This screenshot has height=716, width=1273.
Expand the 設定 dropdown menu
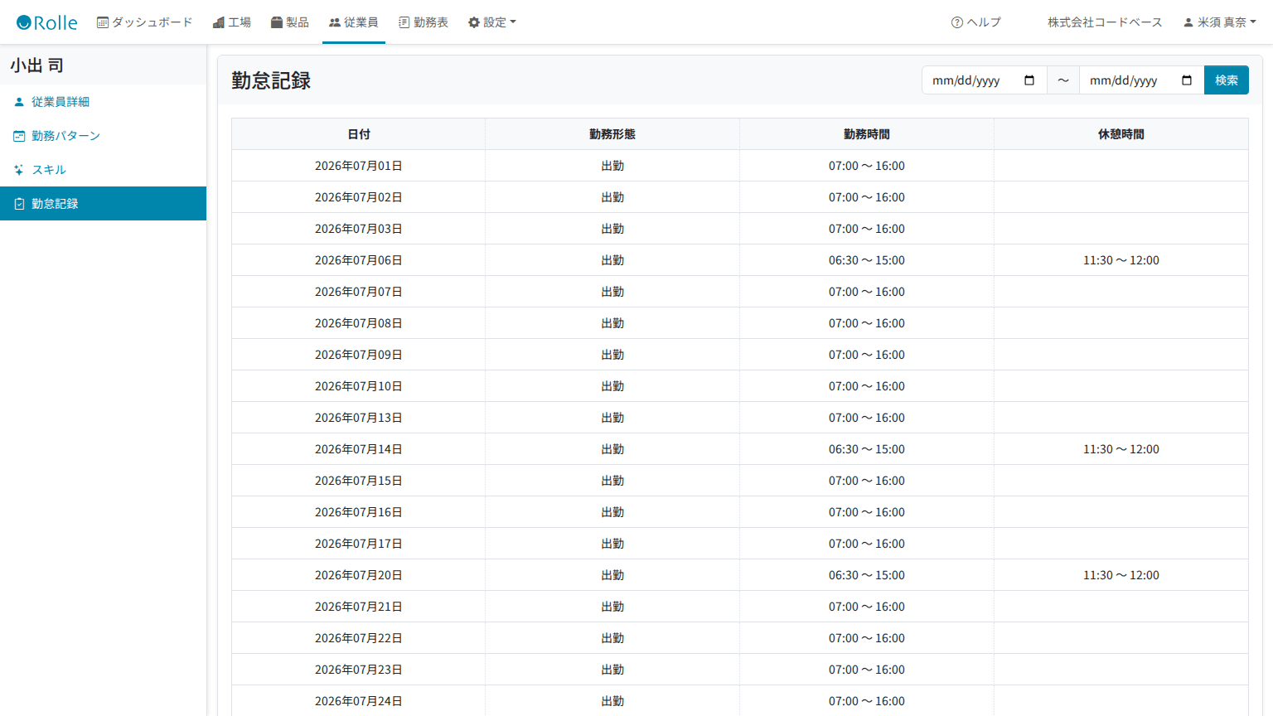491,22
